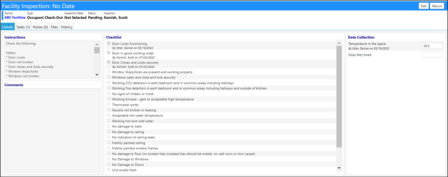This screenshot has height=177, width=448.
Task: Click Instructions scrollbar down arrow
Action: [x=97, y=75]
